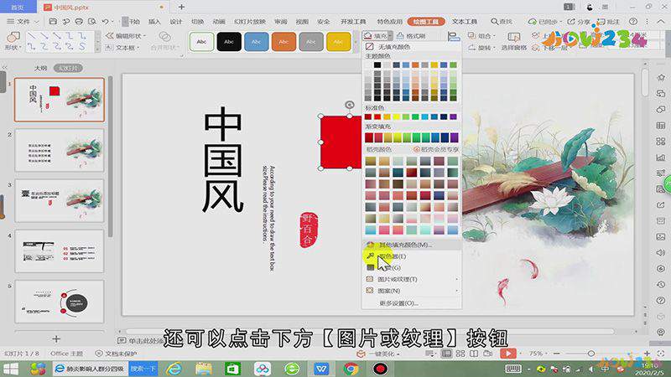The height and width of the screenshot is (377, 671).
Task: Open new tab with plus button
Action: click(x=181, y=7)
